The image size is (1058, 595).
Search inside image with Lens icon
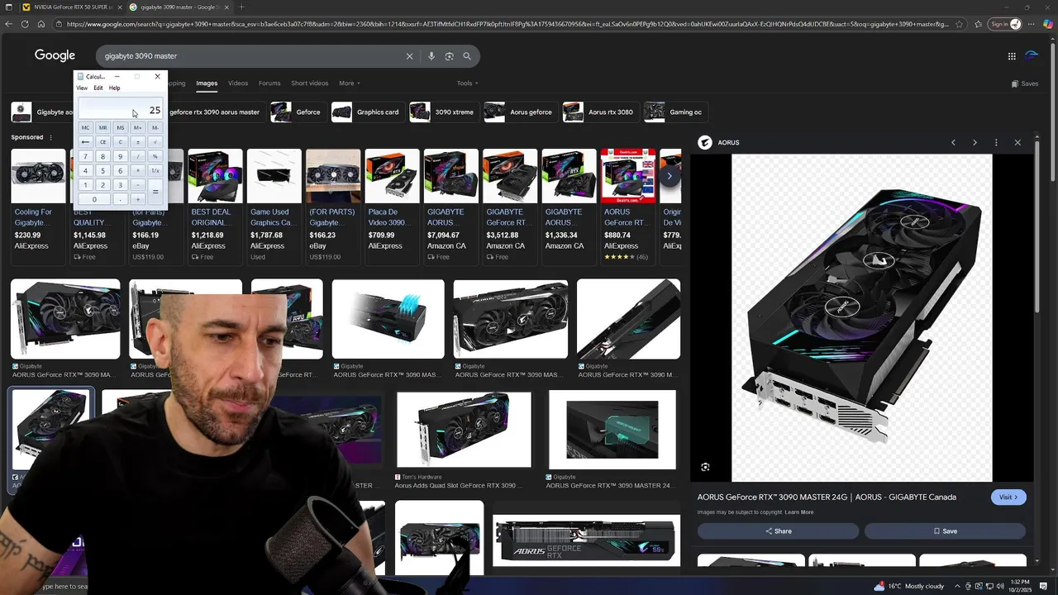click(705, 467)
